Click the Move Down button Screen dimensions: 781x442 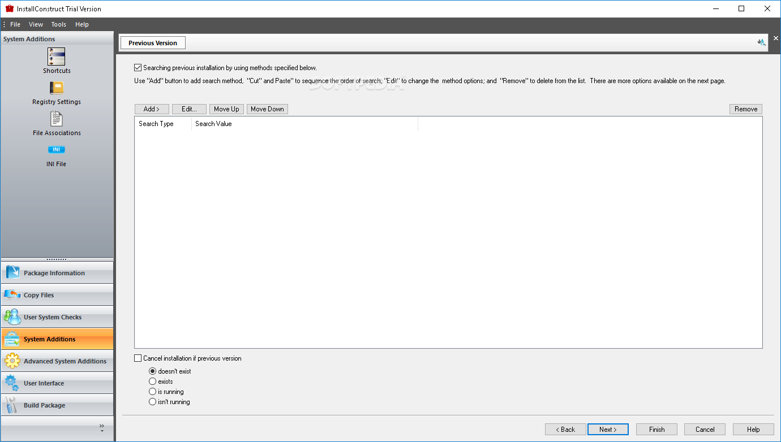pos(267,109)
